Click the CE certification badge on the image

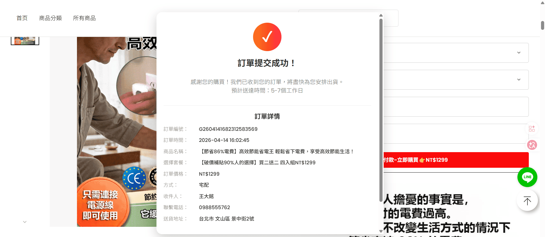[134, 179]
